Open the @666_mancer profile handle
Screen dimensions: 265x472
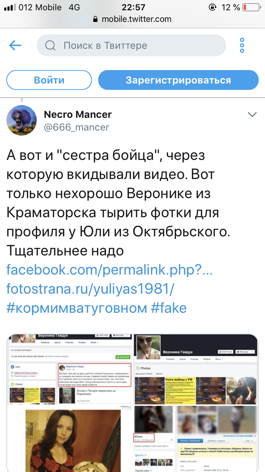point(76,127)
